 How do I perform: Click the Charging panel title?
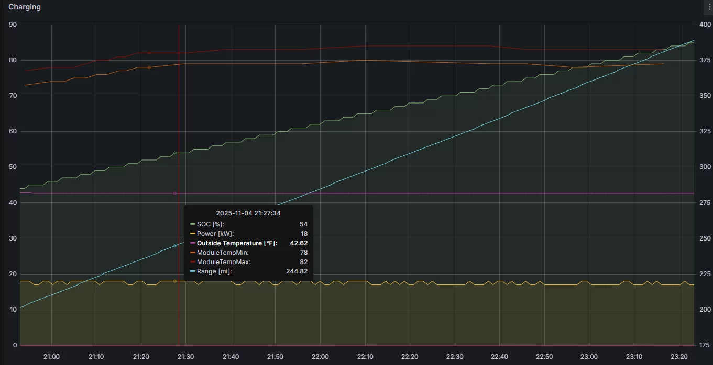point(25,7)
